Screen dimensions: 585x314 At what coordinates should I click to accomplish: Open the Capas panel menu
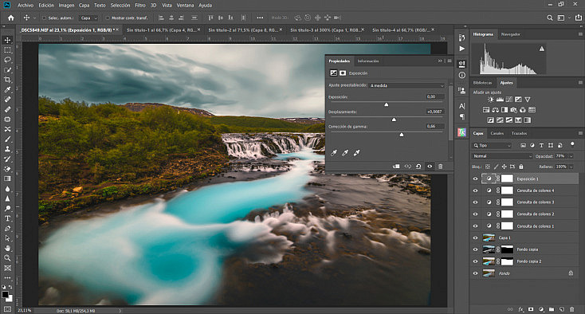pos(580,133)
